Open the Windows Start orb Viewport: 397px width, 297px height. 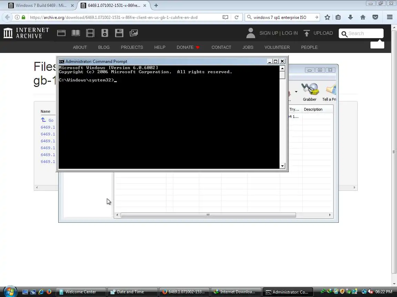(x=10, y=292)
